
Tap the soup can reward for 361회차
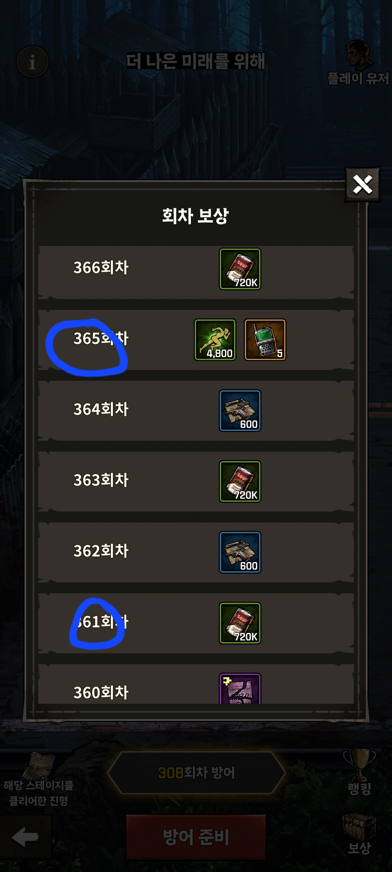(x=240, y=623)
